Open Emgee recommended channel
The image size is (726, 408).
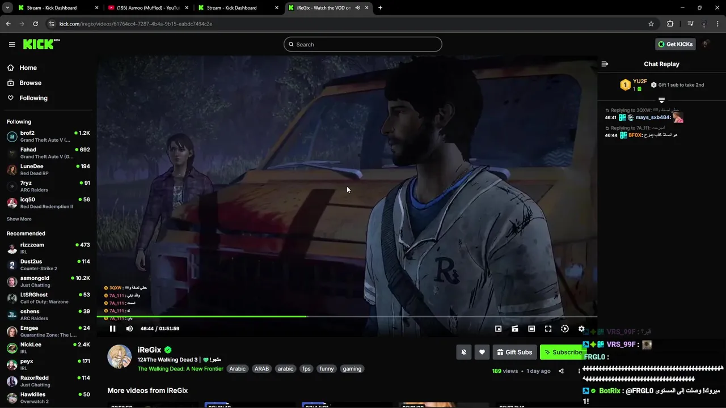[x=48, y=331]
